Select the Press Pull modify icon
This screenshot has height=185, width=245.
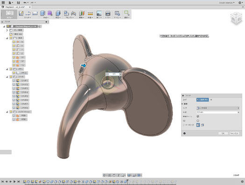[58, 13]
